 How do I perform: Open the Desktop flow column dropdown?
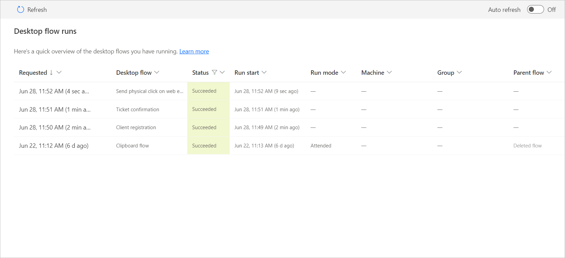[157, 72]
